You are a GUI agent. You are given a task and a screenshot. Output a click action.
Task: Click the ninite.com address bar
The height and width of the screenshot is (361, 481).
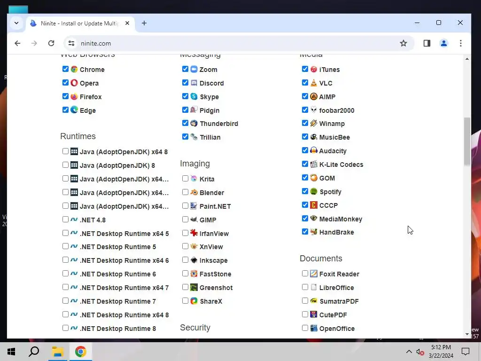point(239,43)
